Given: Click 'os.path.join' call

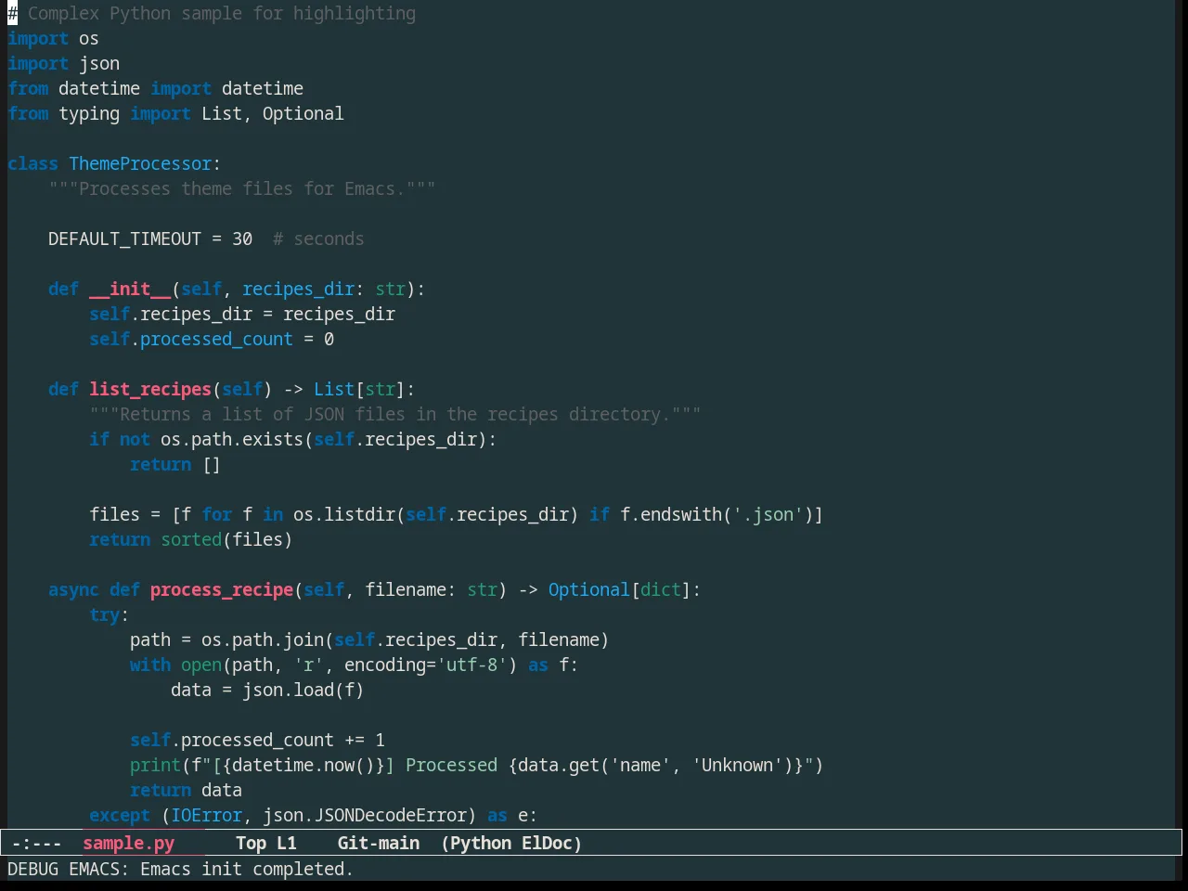Looking at the screenshot, I should click(x=263, y=639).
